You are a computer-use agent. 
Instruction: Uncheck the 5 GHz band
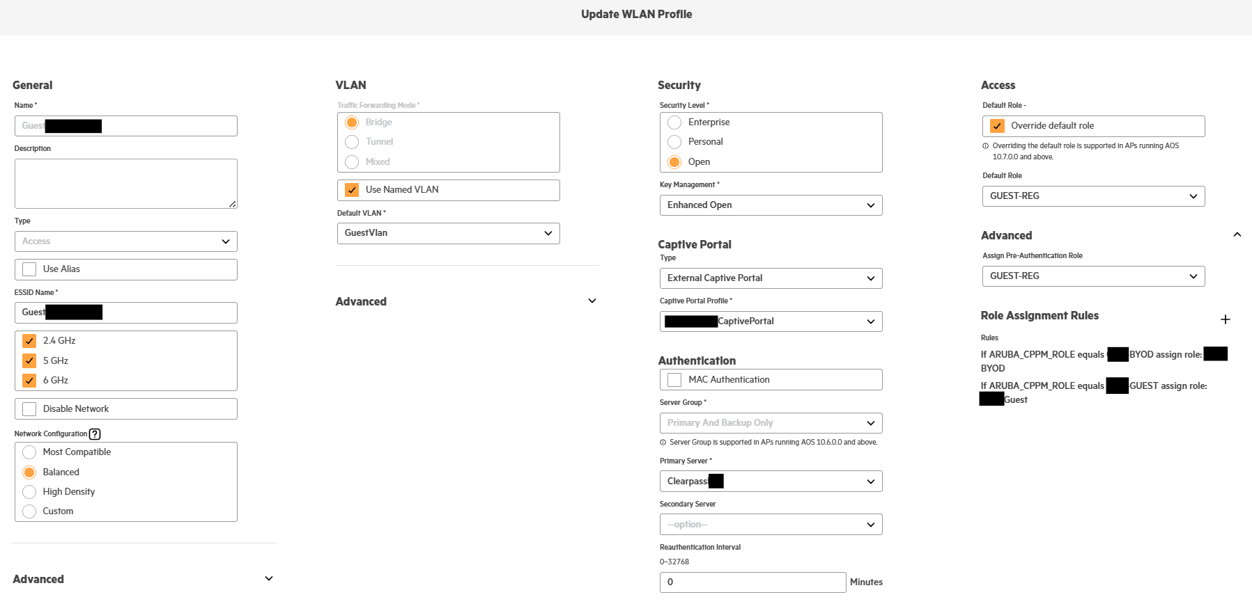[29, 360]
